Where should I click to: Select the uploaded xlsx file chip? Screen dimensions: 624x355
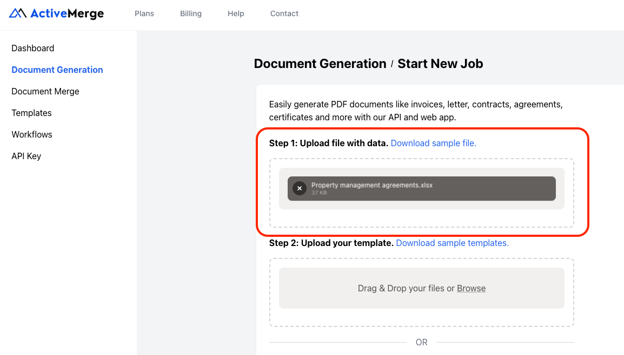coord(422,188)
